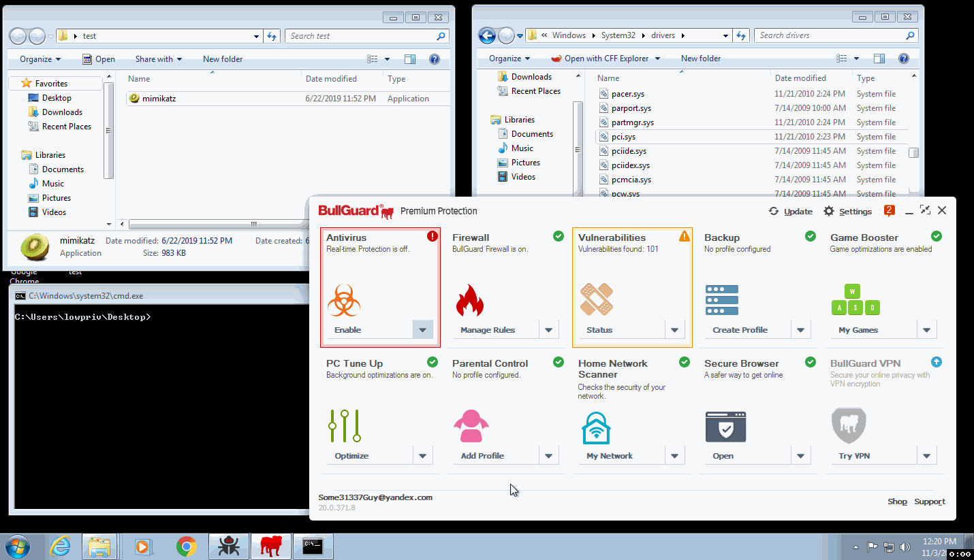The width and height of the screenshot is (974, 560).
Task: Click the Antivirus biohazard icon
Action: pyautogui.click(x=344, y=301)
